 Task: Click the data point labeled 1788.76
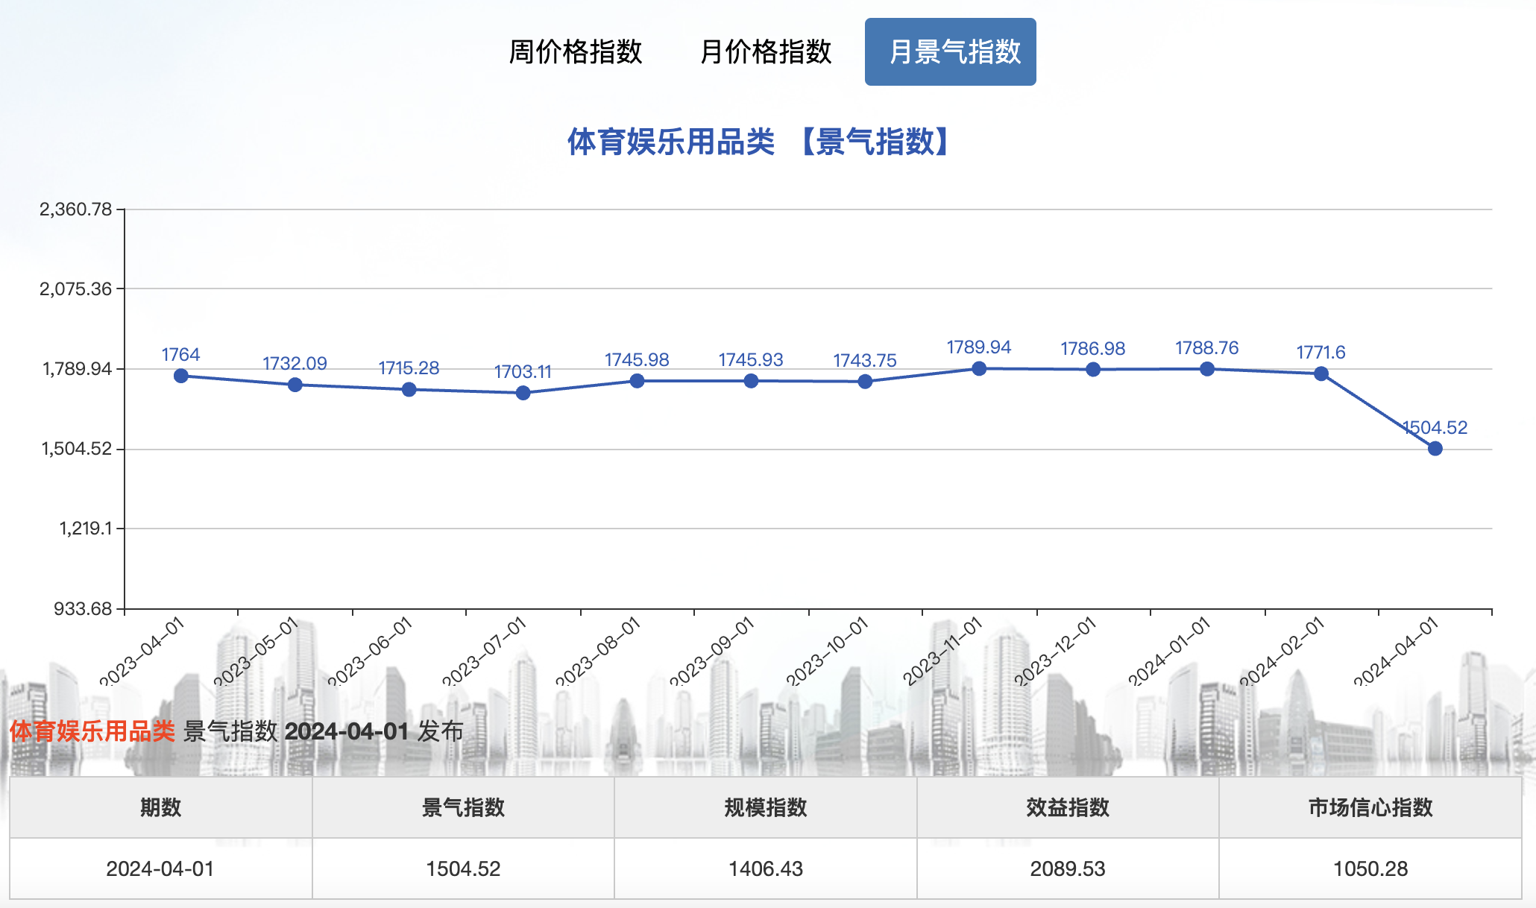tap(1207, 368)
